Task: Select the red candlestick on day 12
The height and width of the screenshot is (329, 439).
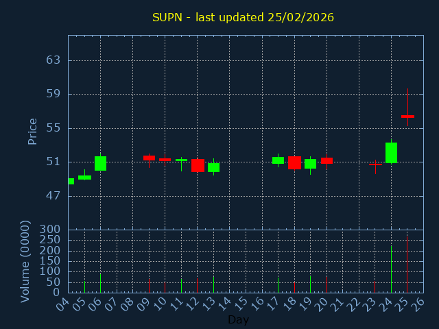Action: [198, 165]
